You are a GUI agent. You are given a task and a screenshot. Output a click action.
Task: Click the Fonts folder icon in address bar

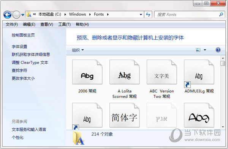point(29,14)
